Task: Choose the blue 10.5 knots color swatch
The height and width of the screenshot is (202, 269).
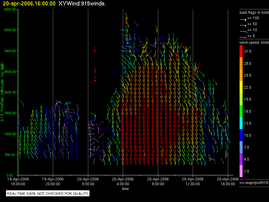Action: click(241, 135)
